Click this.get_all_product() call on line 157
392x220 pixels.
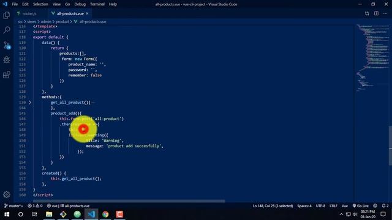tap(76, 178)
